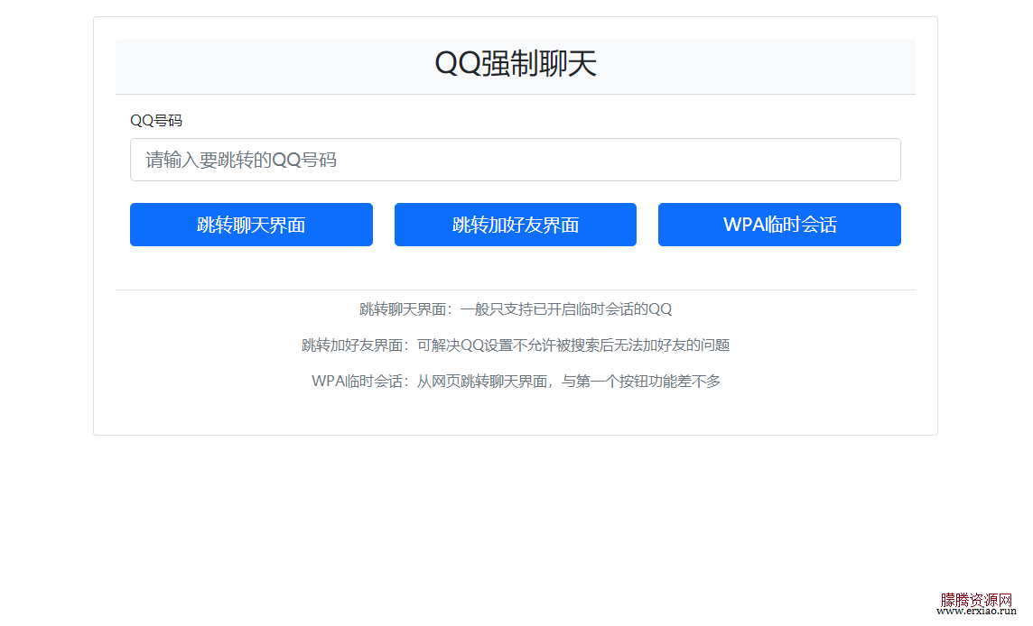The image size is (1033, 626).
Task: Click the 跳转加好友界面 button
Action: pos(516,225)
